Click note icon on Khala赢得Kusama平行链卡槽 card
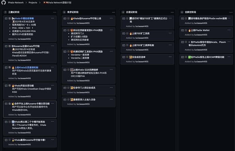The width and height of the screenshot is (235, 151). (x=6, y=140)
